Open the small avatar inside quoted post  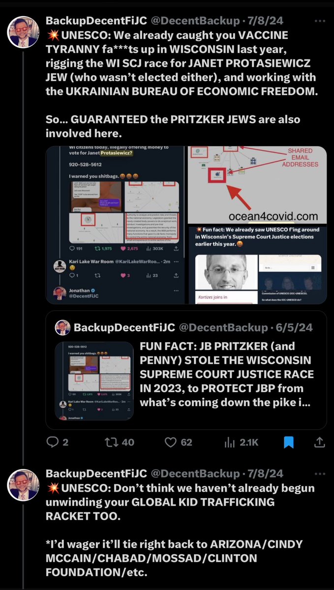click(x=62, y=327)
